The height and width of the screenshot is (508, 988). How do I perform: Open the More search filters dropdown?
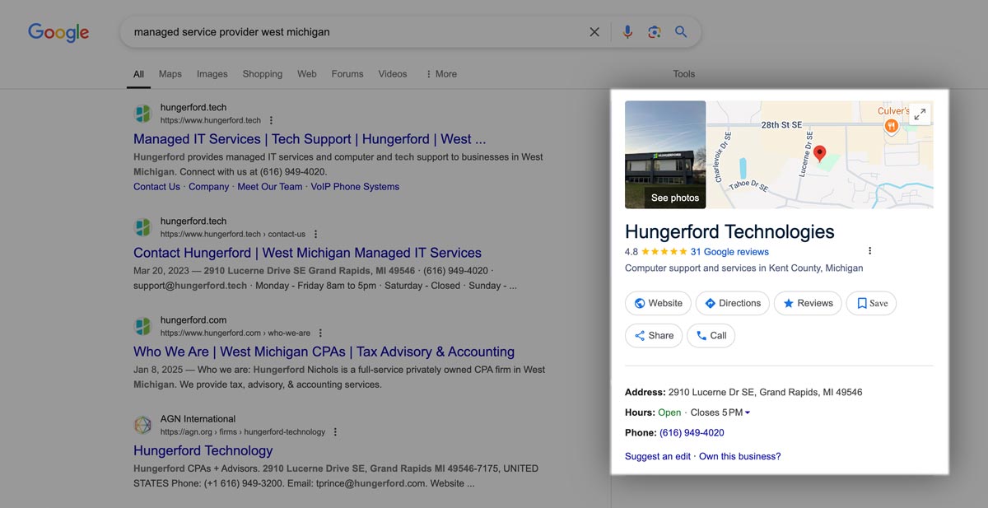pos(441,74)
